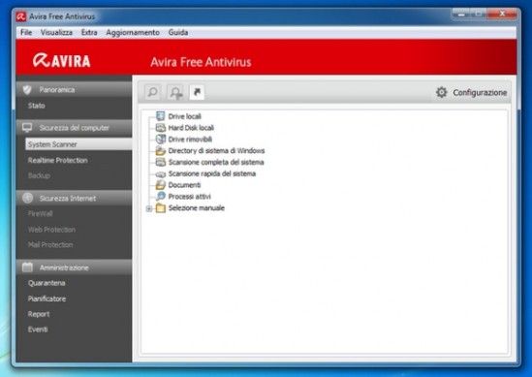
Task: Expand the Selezione manuale tree node
Action: pos(149,208)
